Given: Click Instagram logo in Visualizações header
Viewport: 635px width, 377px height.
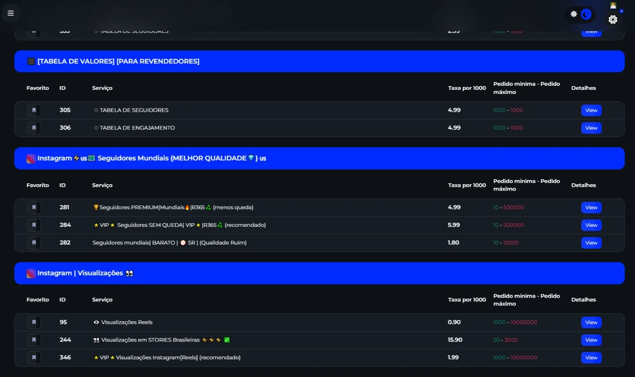Looking at the screenshot, I should coord(31,274).
